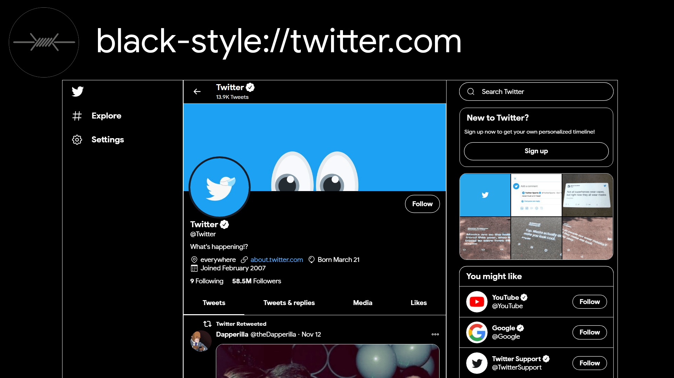Open the about.twitter.com link
Viewport: 674px width, 378px height.
(x=276, y=259)
